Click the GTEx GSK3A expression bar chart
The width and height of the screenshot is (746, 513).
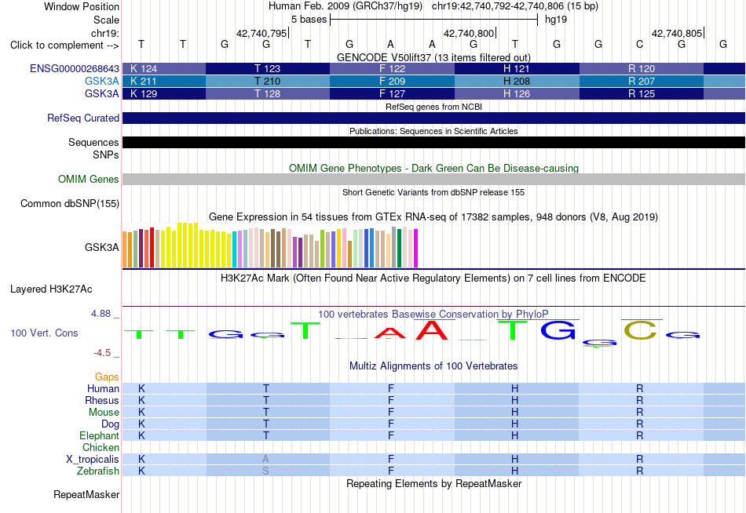click(x=270, y=245)
